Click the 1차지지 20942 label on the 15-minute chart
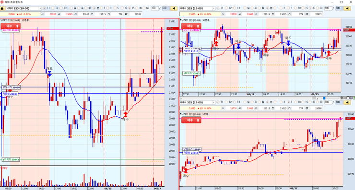This screenshot has height=190, width=355. pos(11,159)
